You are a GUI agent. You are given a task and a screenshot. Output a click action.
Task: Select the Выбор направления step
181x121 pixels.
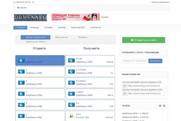coord(35,37)
